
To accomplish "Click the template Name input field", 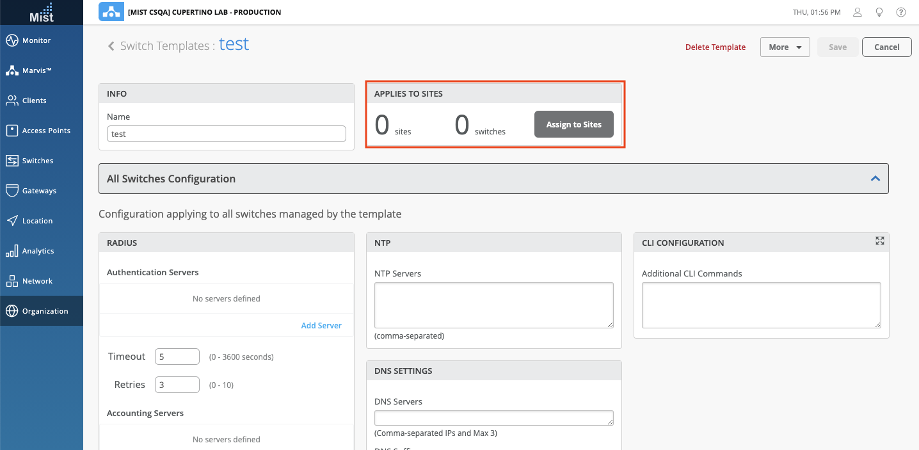I will (x=227, y=134).
